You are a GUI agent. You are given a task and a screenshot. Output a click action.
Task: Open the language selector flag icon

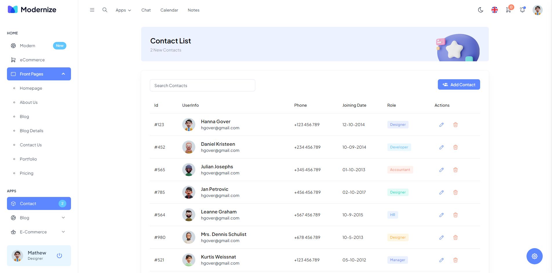(495, 10)
